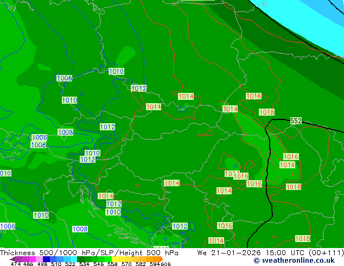Select the first yellow legend swatch
Screen dimensions: 344x266
(115, 259)
